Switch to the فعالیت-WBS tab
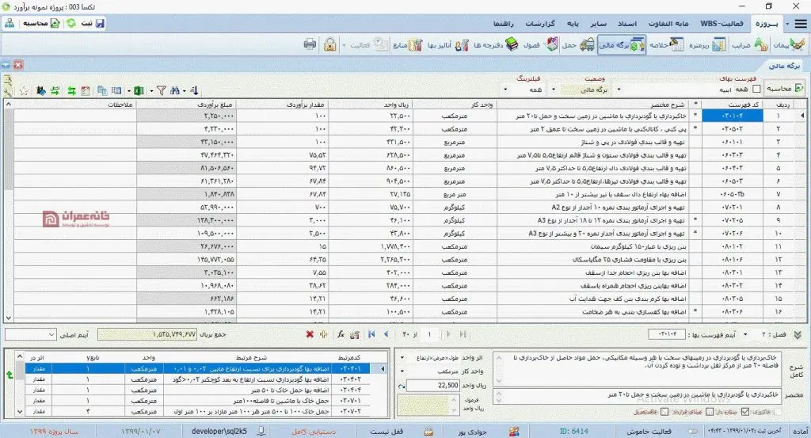Viewport: 811px width, 438px height. click(722, 24)
